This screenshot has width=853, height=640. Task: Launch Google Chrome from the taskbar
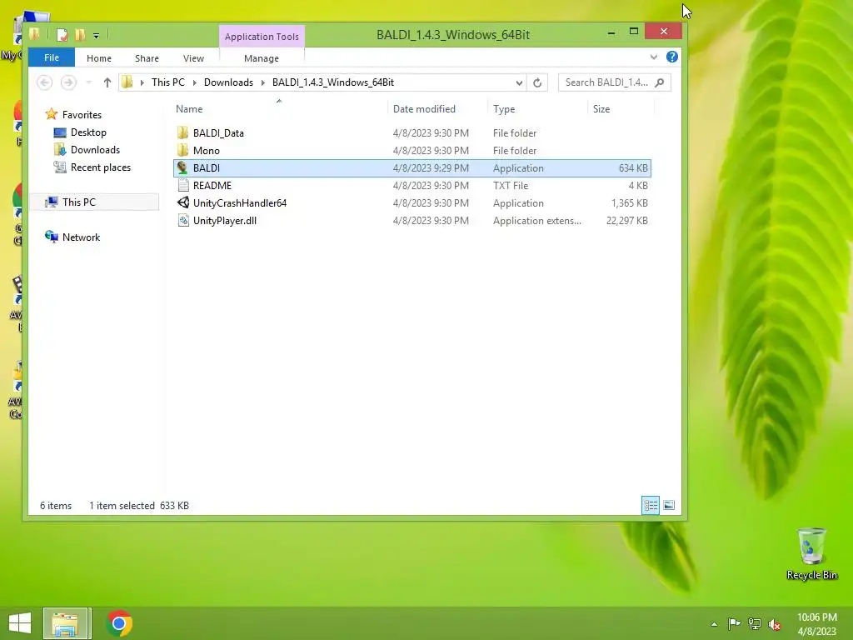119,623
